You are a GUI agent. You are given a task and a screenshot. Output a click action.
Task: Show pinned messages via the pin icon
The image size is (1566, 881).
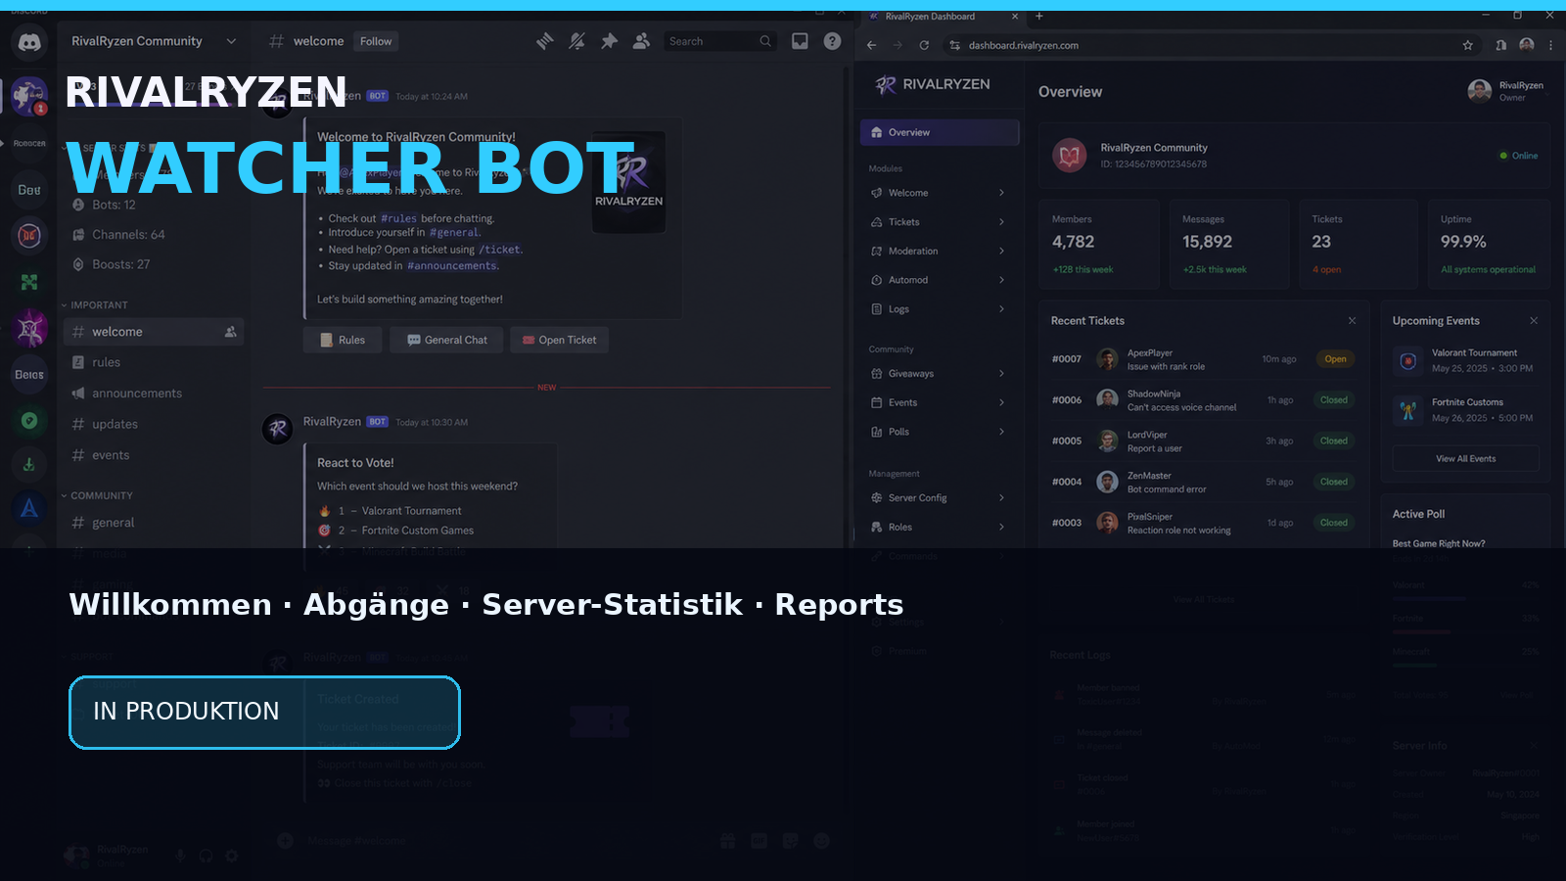(x=609, y=41)
